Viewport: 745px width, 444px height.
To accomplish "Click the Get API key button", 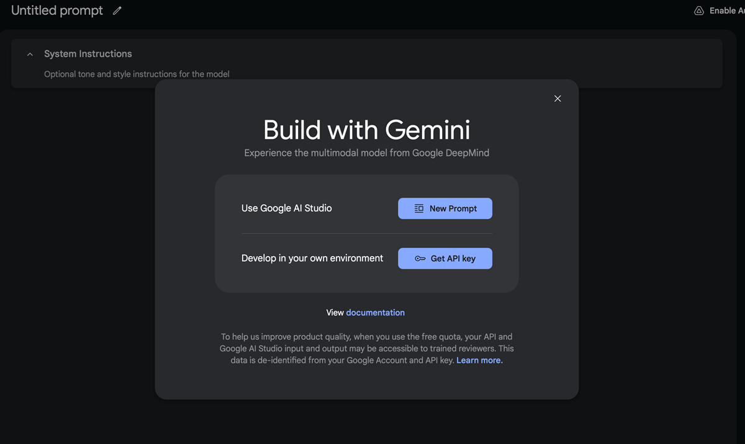I will (445, 259).
